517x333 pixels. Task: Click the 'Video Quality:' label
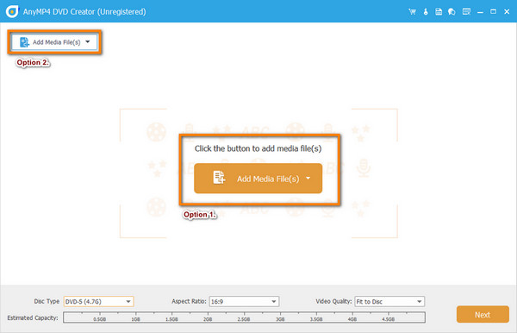pyautogui.click(x=333, y=301)
